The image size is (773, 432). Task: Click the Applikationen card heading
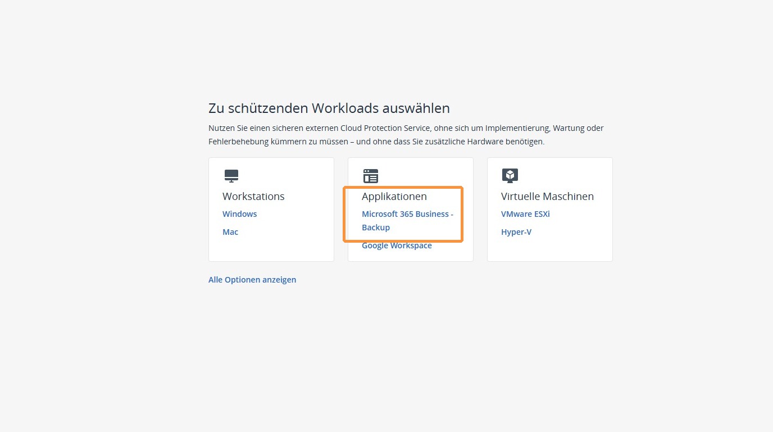[394, 197]
